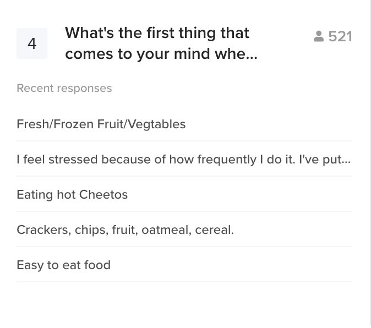Click the "Recent responses" label
Screen dimensions: 371x328
pyautogui.click(x=64, y=88)
